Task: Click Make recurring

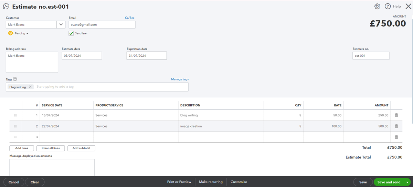Action: point(211,182)
